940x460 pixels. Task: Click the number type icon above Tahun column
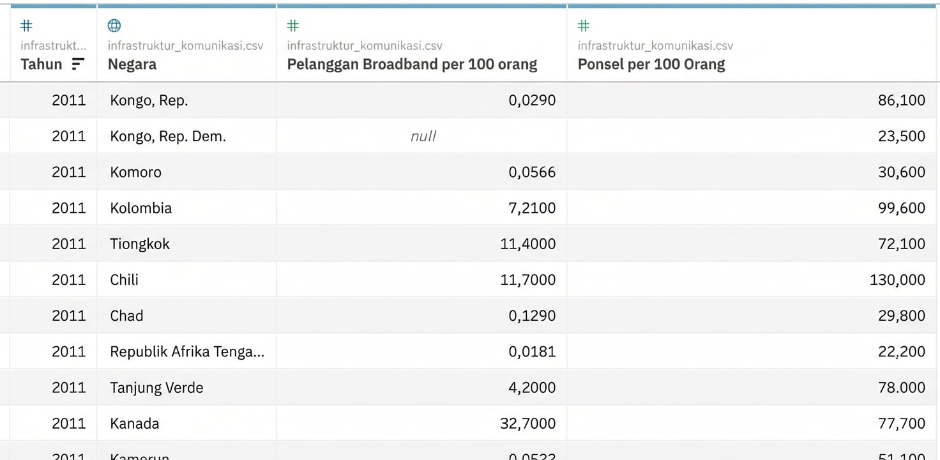26,26
